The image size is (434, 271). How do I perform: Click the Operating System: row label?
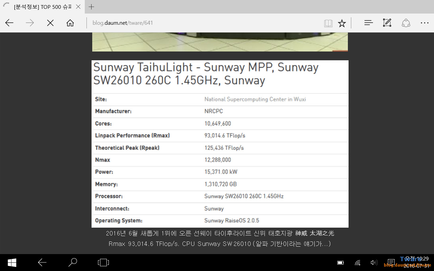(119, 221)
